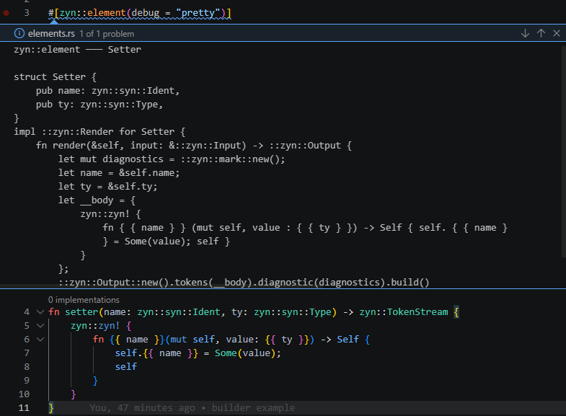Click 'pub ty: zyn::syn::Type,' in peek output
This screenshot has height=416, width=566.
[x=100, y=105]
